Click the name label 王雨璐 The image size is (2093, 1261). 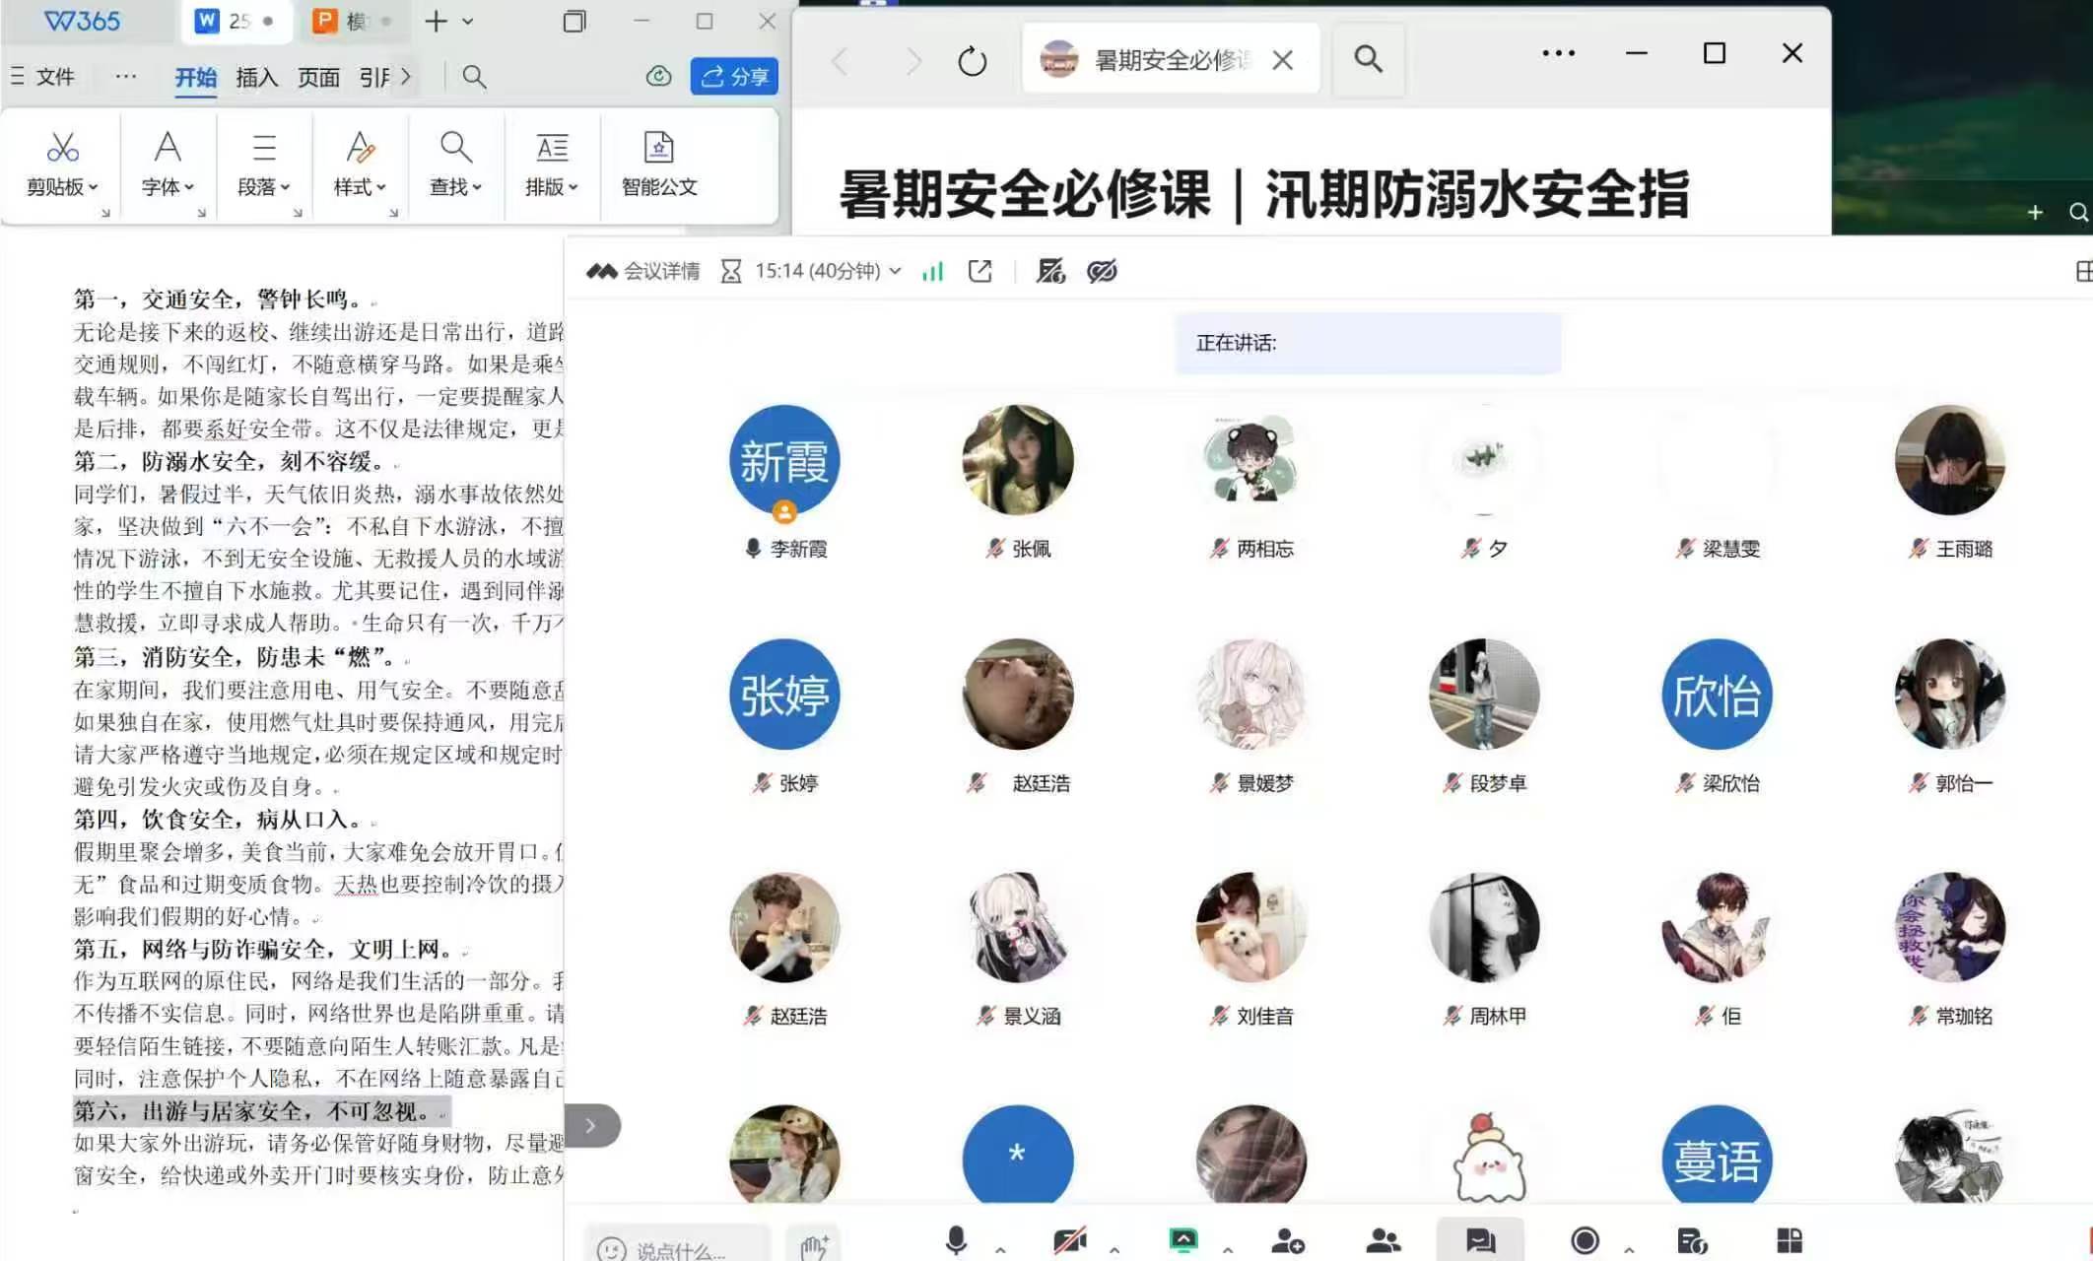[1964, 549]
